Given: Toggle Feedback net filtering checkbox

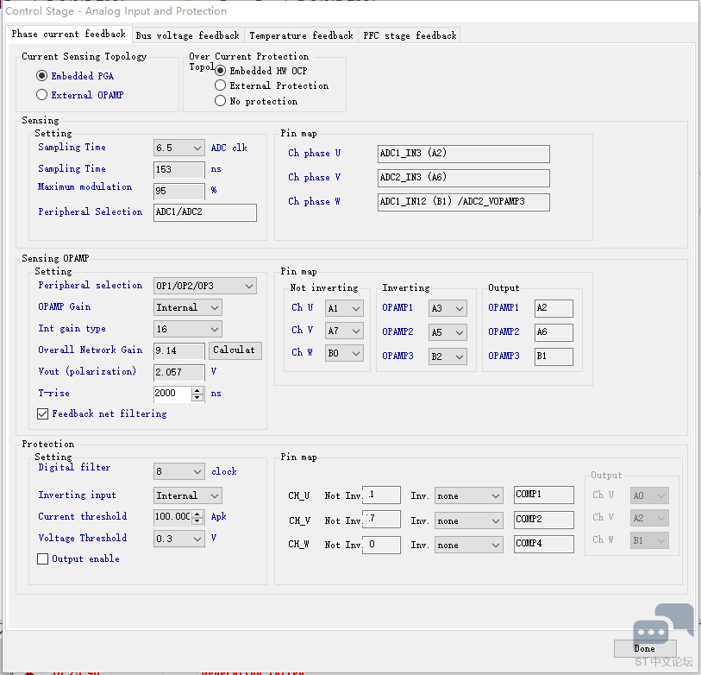Looking at the screenshot, I should 43,414.
